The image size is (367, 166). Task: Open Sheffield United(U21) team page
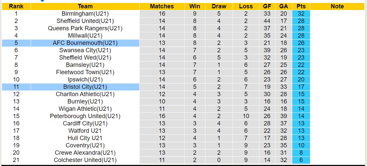click(85, 21)
